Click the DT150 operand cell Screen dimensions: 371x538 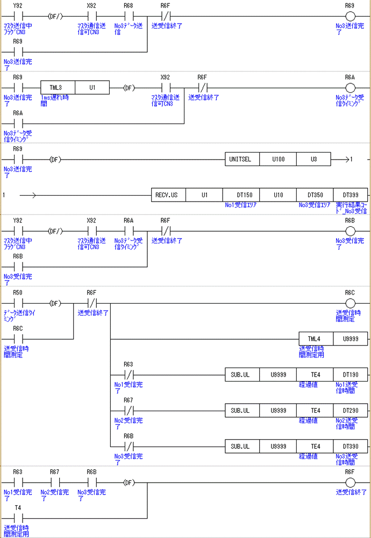[241, 195]
